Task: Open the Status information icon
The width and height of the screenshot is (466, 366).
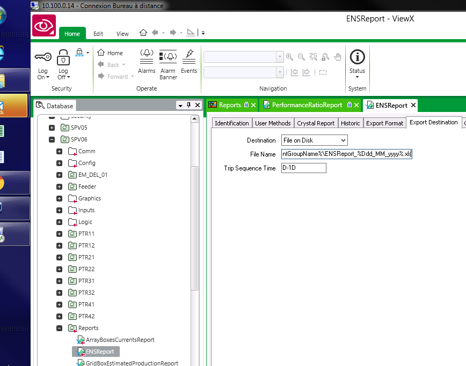Action: 357,57
